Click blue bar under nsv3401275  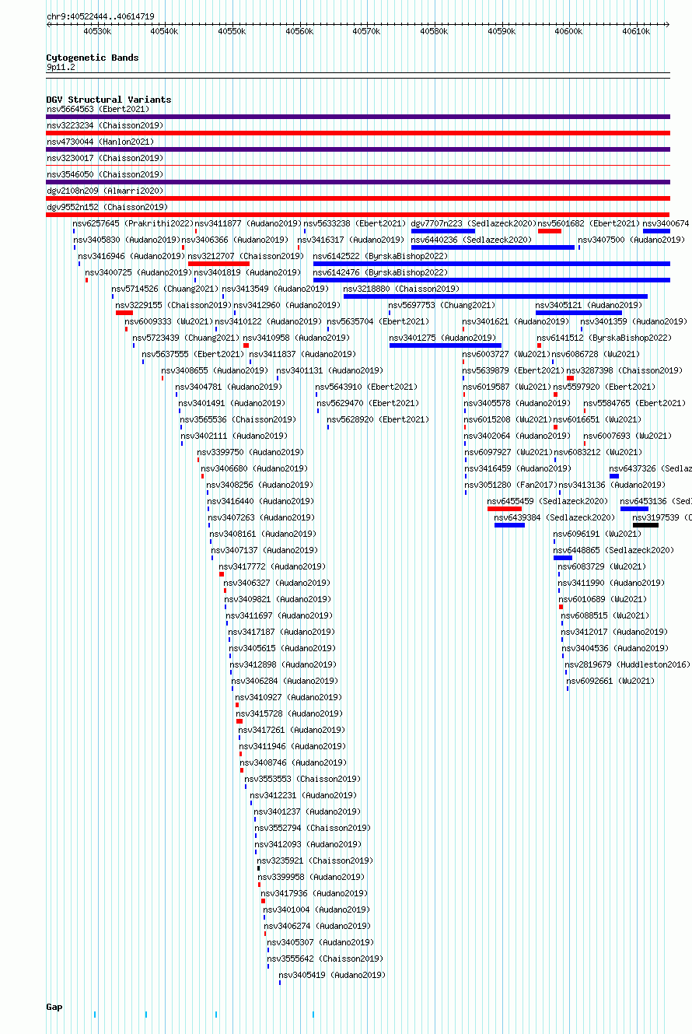446,345
